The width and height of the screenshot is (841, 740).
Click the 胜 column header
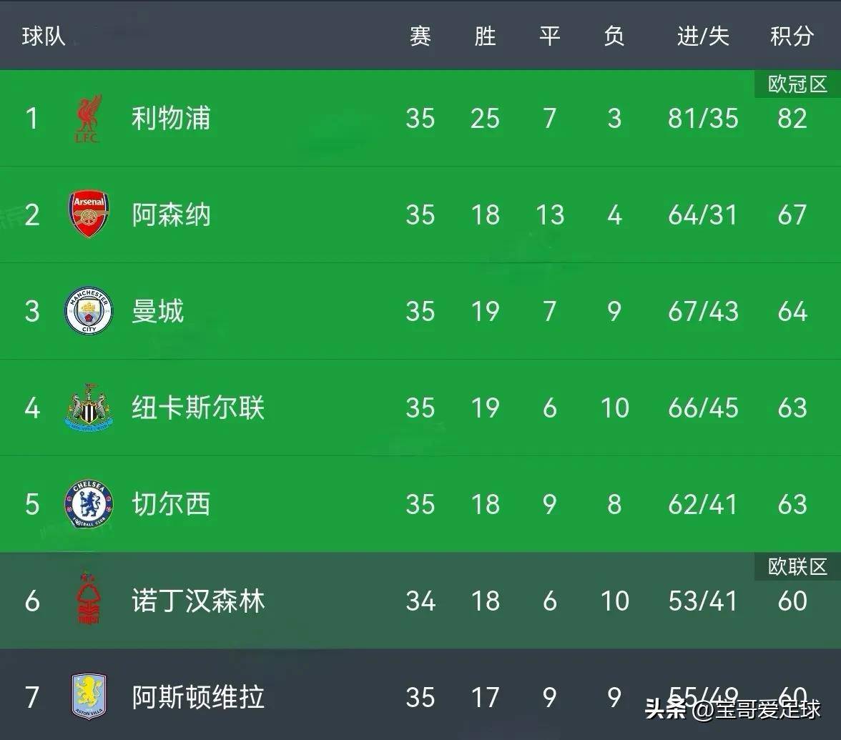tap(485, 36)
